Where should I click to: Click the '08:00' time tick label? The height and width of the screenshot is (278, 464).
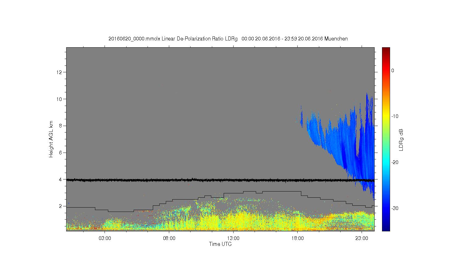coord(169,238)
